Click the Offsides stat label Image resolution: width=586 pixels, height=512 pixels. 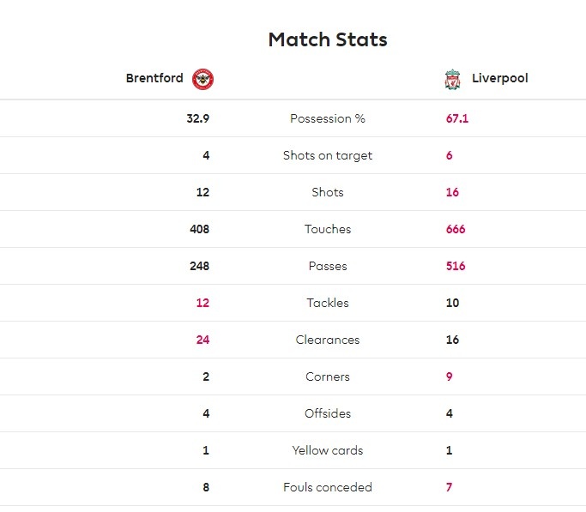click(328, 413)
